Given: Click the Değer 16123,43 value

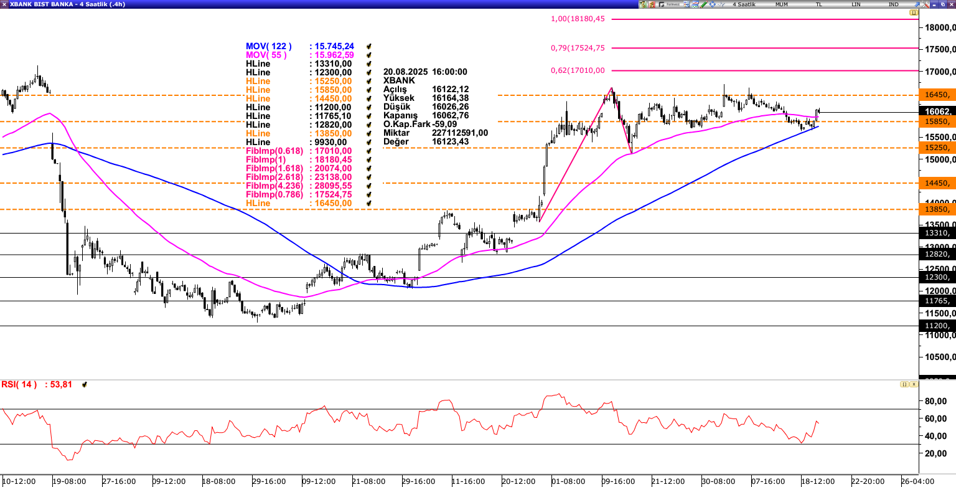Looking at the screenshot, I should coord(450,142).
